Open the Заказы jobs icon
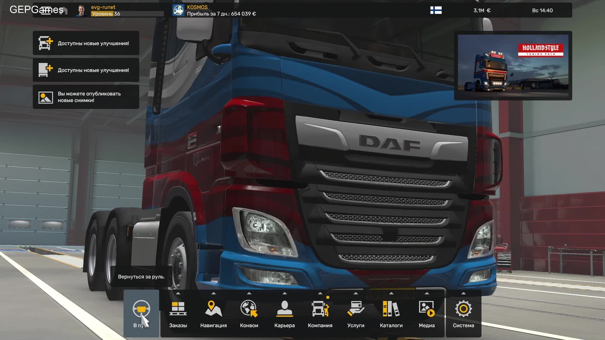605x340 pixels. (178, 309)
